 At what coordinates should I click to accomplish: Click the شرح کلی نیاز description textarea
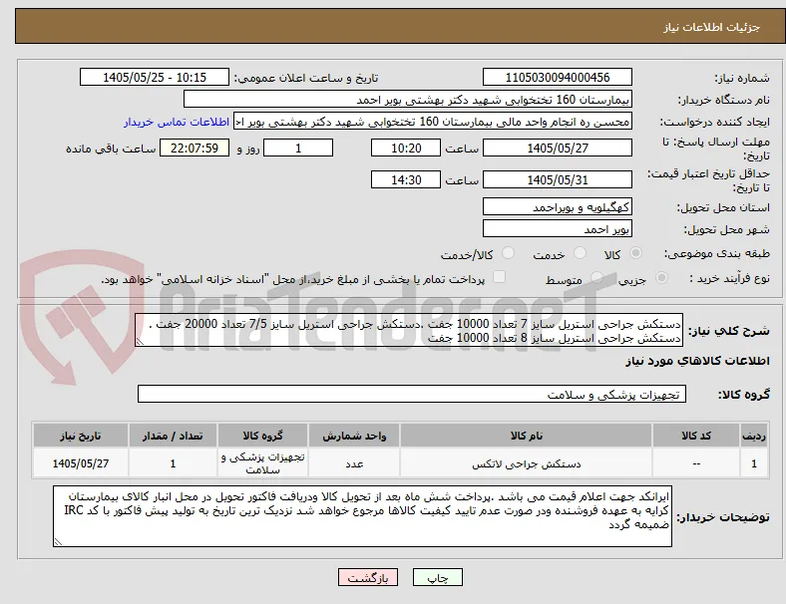[x=409, y=331]
